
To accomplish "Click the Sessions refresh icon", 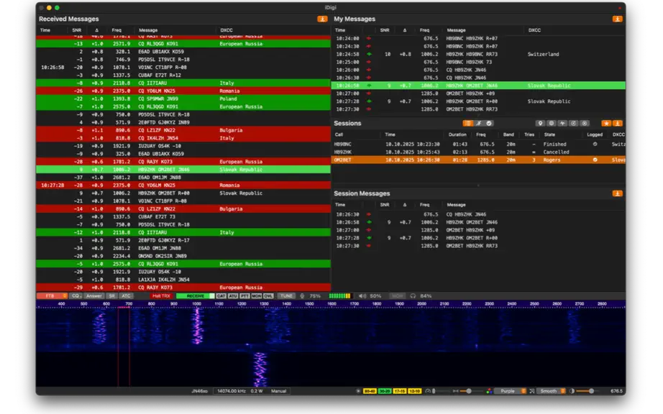I will click(573, 124).
